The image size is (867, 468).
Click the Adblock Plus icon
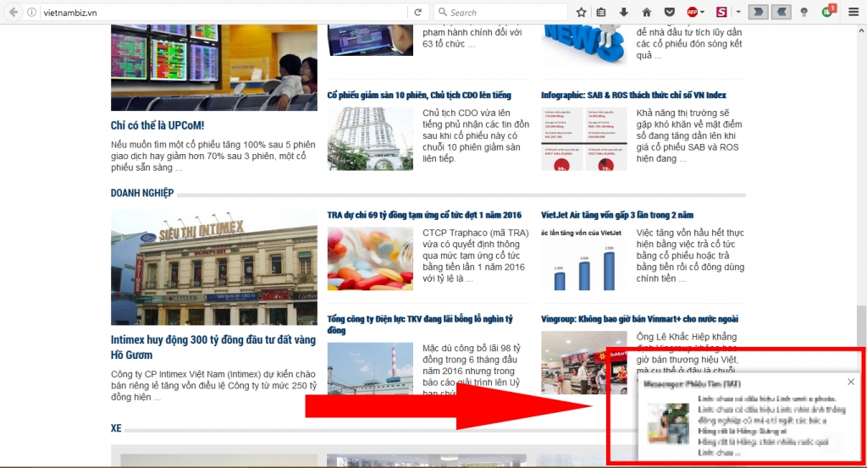[693, 12]
